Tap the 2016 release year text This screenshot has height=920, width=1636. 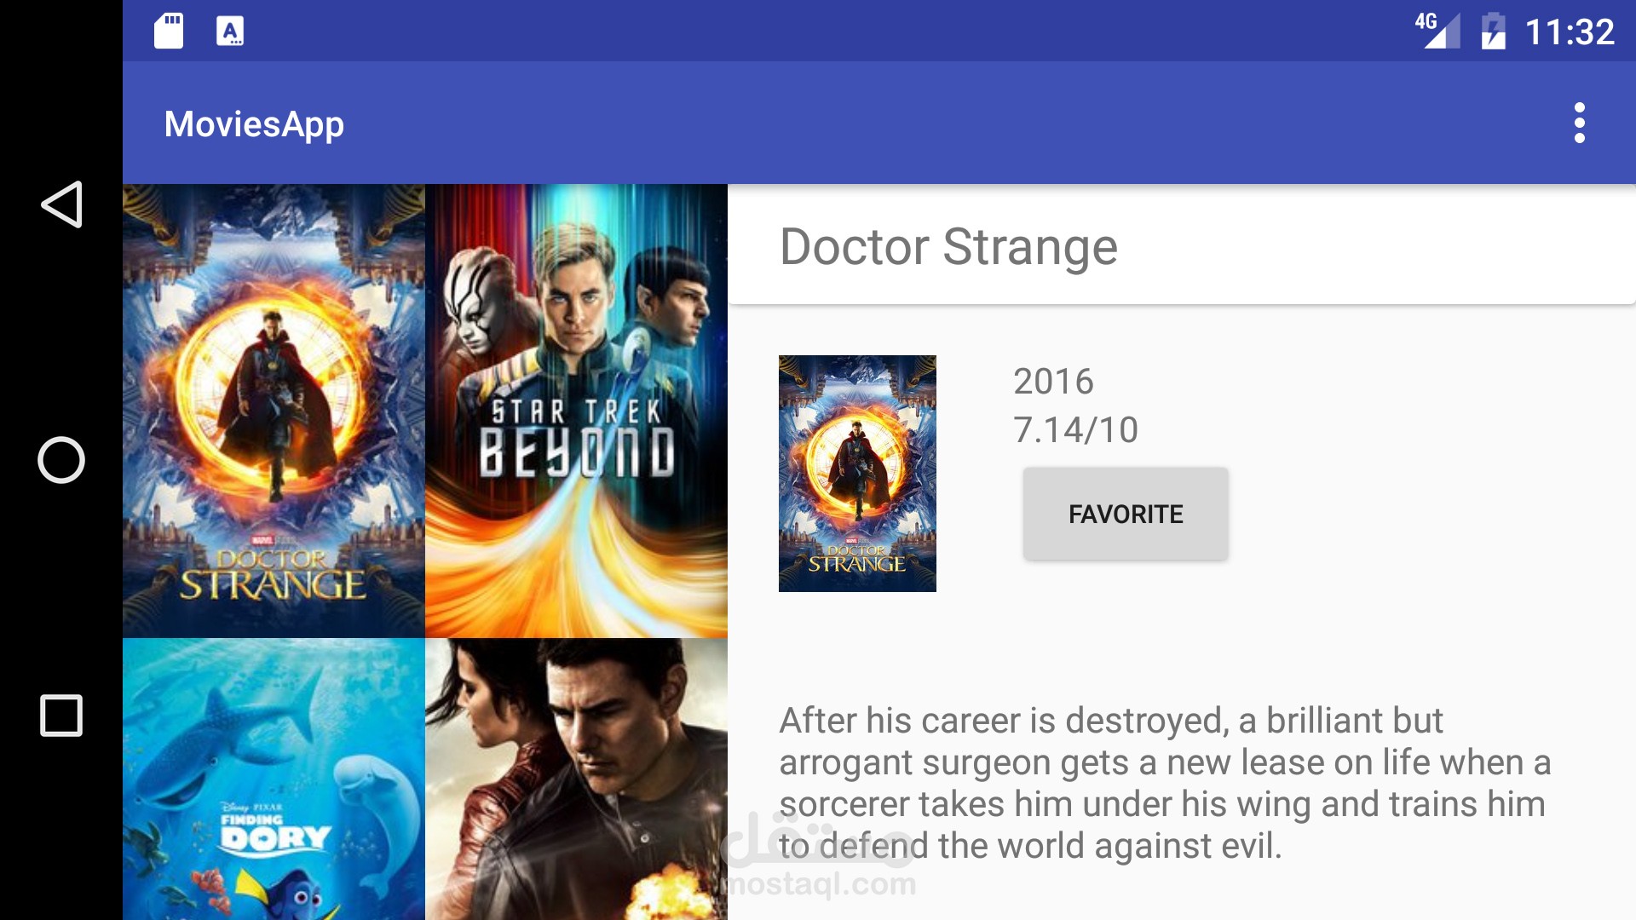(1053, 381)
